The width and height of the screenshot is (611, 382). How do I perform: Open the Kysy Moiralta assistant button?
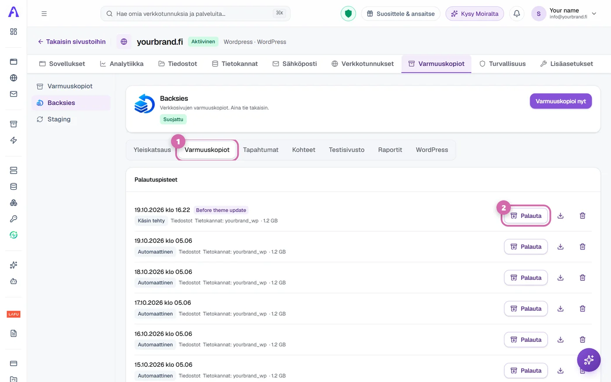pyautogui.click(x=474, y=14)
